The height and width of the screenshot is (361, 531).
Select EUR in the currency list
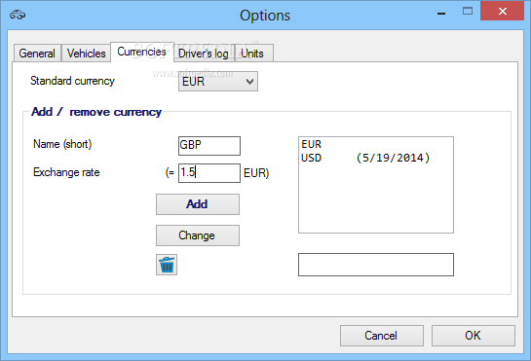376,144
